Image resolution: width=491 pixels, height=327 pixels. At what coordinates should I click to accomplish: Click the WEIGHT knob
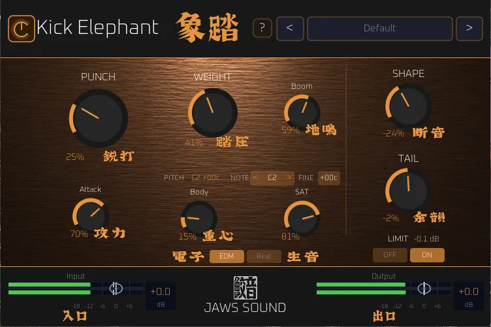coord(213,113)
